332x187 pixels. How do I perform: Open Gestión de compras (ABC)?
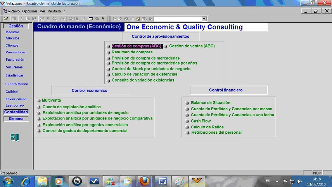point(137,46)
